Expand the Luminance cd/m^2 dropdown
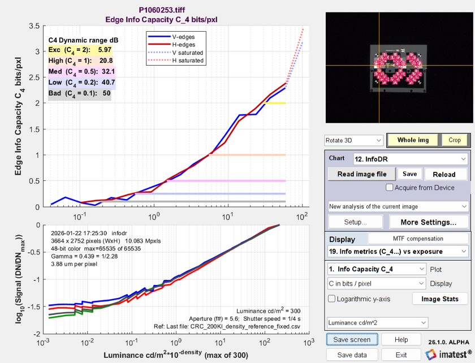 (377, 323)
